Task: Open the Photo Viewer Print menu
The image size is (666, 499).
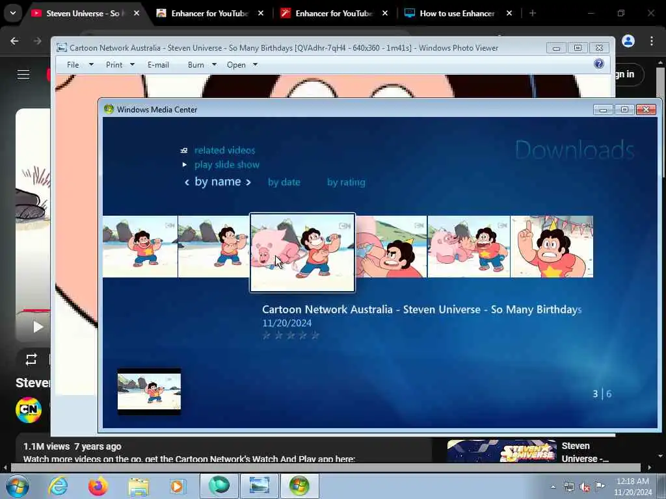Action: [x=114, y=65]
